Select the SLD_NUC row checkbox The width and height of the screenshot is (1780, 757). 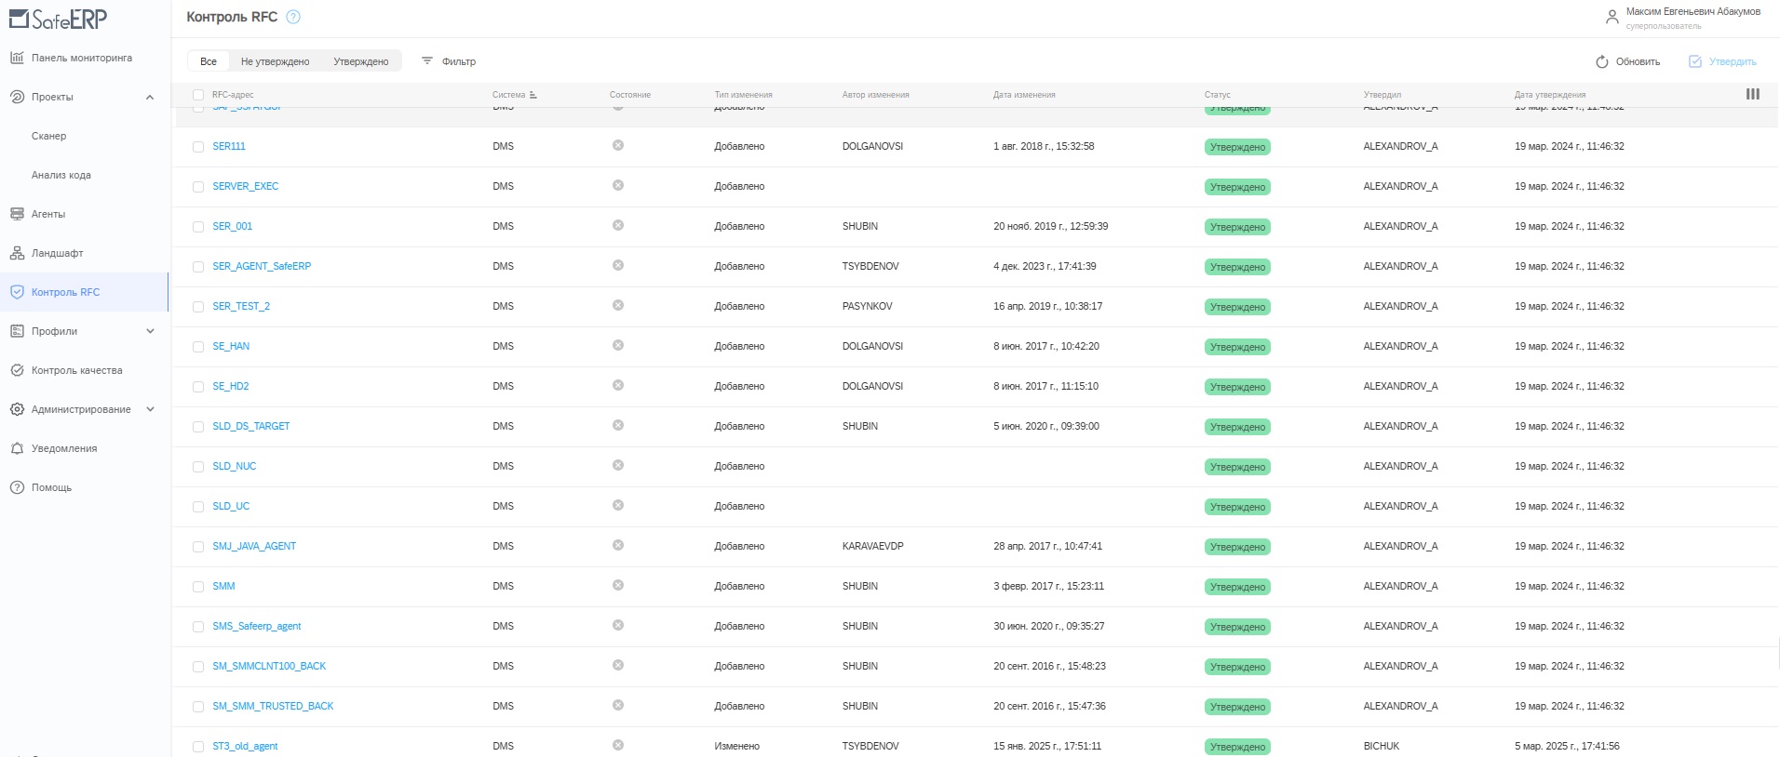[x=198, y=467]
